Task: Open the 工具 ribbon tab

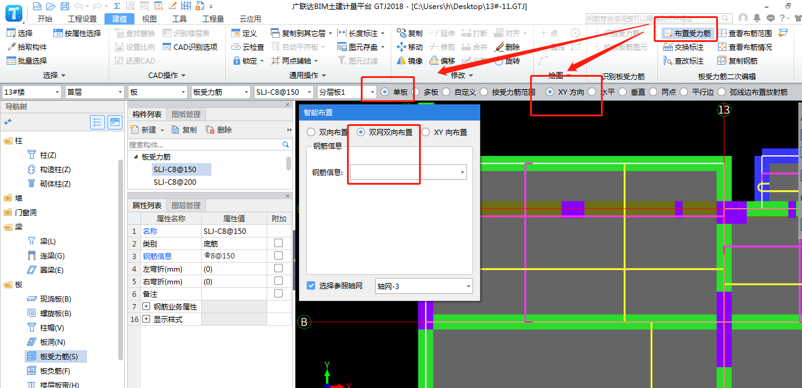Action: [179, 19]
